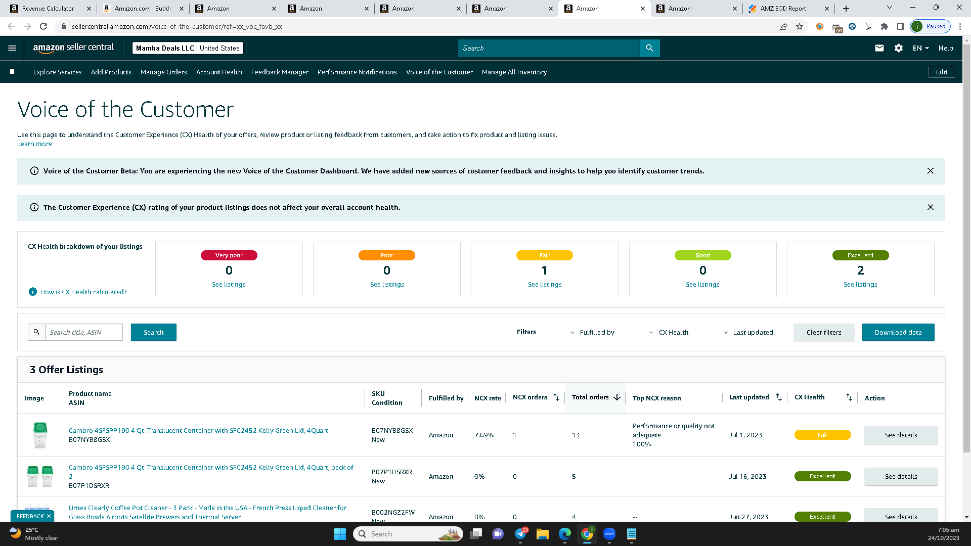Open the browser extensions puzzle icon
Screen dimensions: 971x546
click(x=885, y=26)
